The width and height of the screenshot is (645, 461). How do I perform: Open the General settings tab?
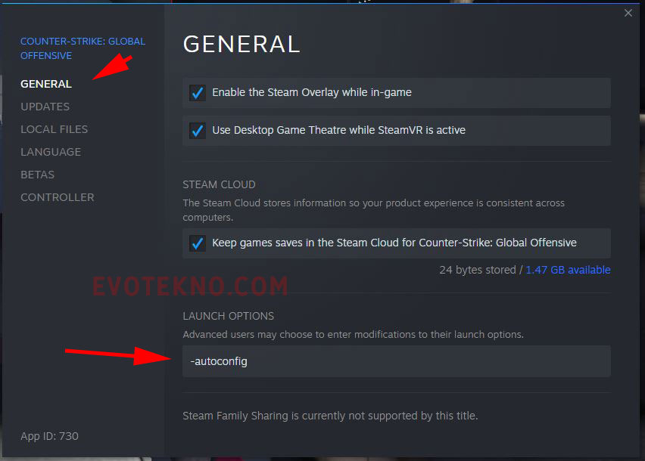[x=46, y=84]
